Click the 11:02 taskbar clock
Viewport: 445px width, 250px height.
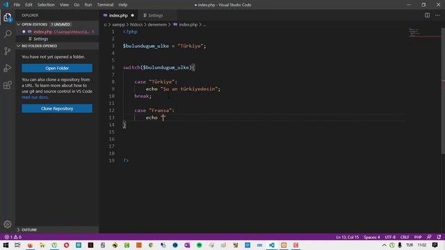click(x=422, y=245)
